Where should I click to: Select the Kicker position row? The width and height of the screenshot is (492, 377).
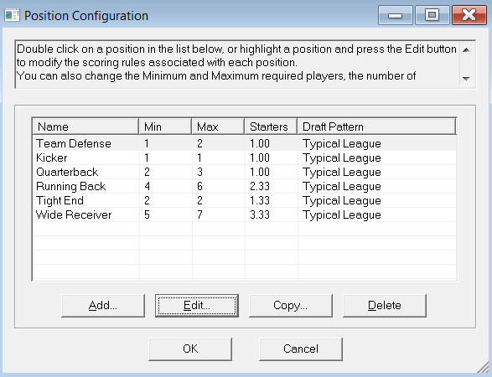[245, 158]
